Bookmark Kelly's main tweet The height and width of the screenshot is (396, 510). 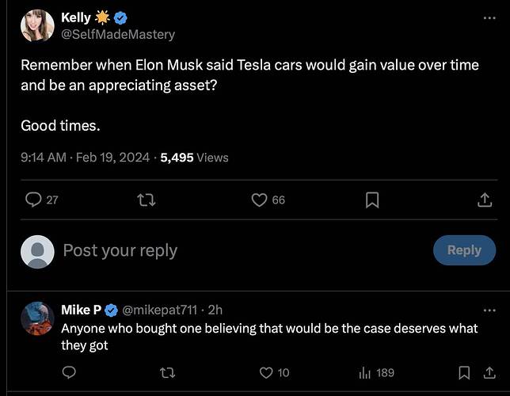point(372,200)
